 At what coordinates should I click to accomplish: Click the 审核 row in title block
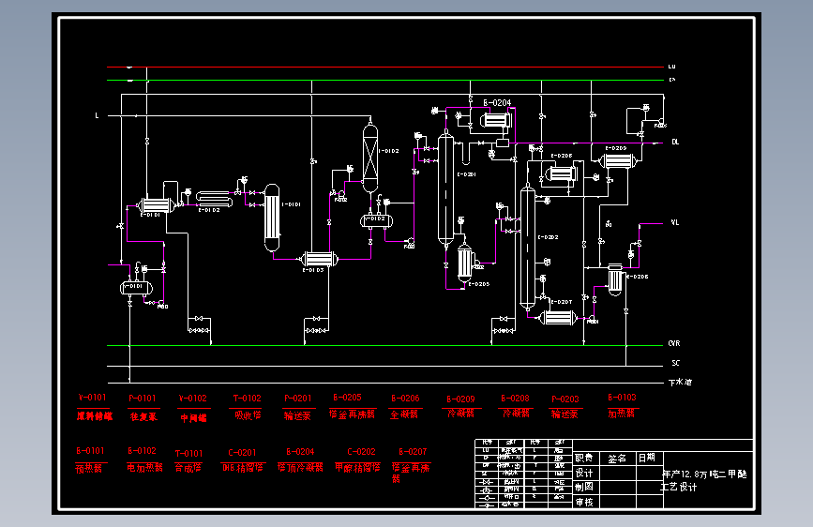(584, 502)
